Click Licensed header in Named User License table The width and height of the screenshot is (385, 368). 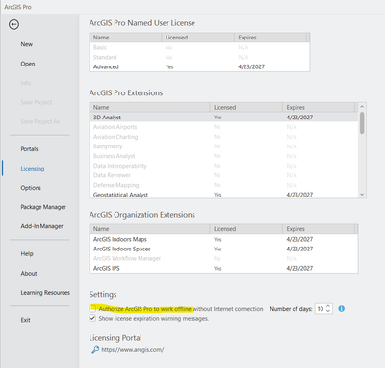coord(197,38)
